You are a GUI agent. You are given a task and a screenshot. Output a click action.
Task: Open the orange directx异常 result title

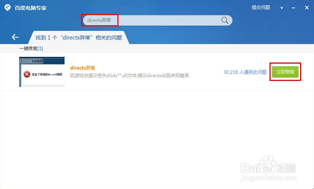tap(83, 68)
